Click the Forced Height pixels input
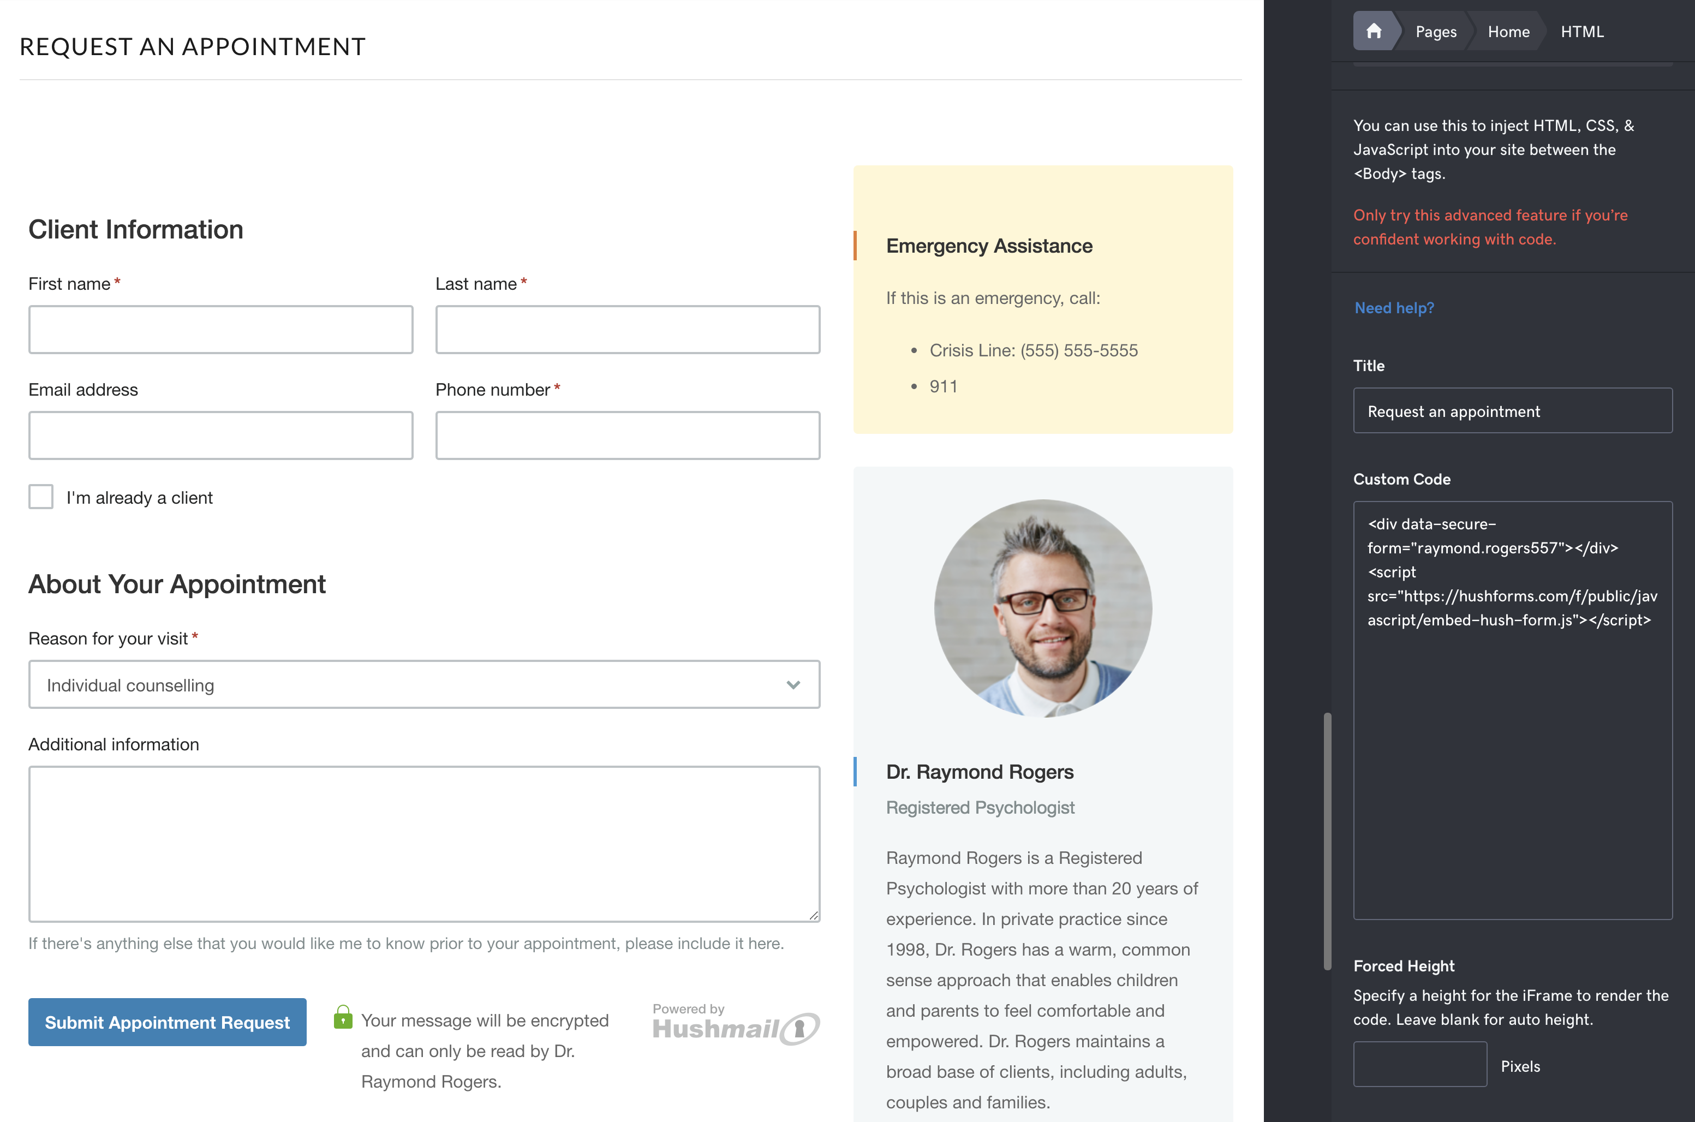Screen dimensions: 1695x1122 [x=1421, y=1064]
